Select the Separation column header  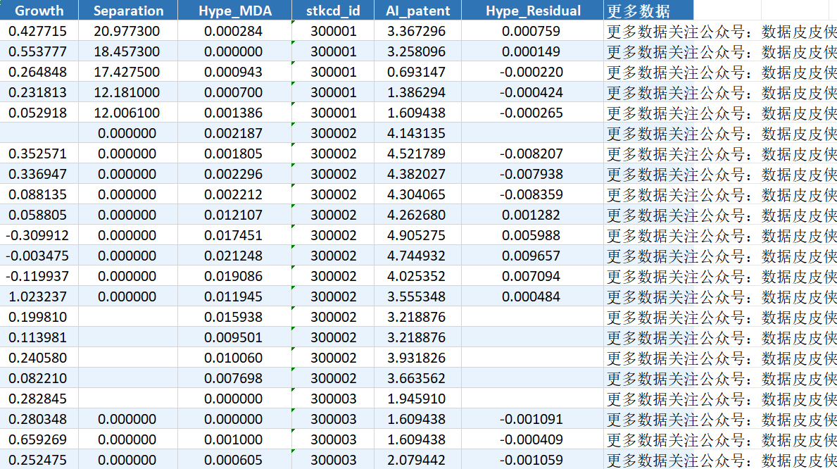pyautogui.click(x=128, y=10)
